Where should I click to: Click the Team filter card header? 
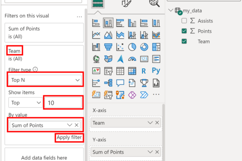pos(15,51)
